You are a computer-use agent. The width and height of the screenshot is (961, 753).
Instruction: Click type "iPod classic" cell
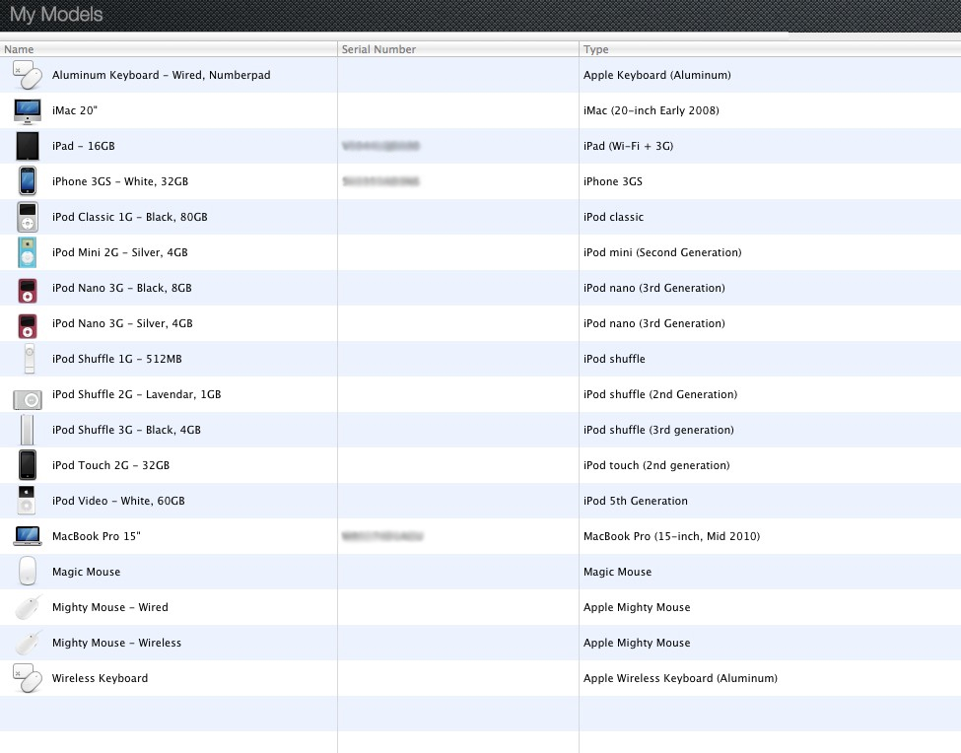pos(613,217)
